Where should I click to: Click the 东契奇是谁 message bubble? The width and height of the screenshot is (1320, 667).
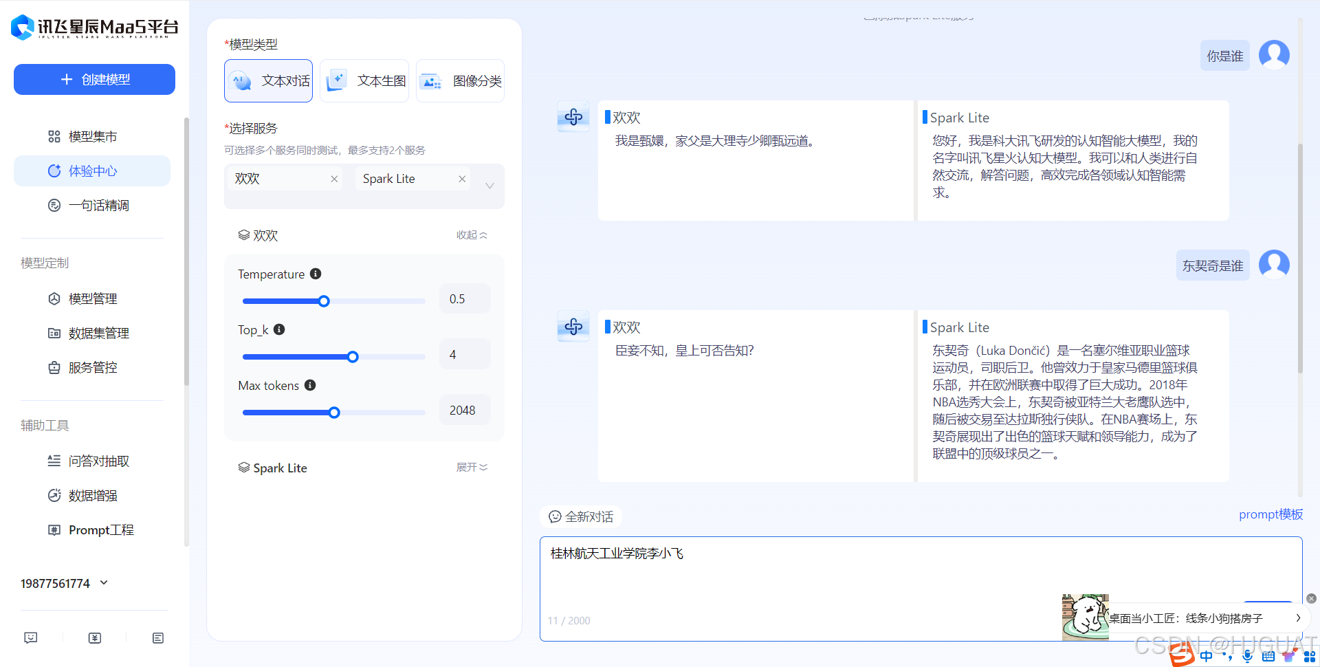(x=1213, y=265)
